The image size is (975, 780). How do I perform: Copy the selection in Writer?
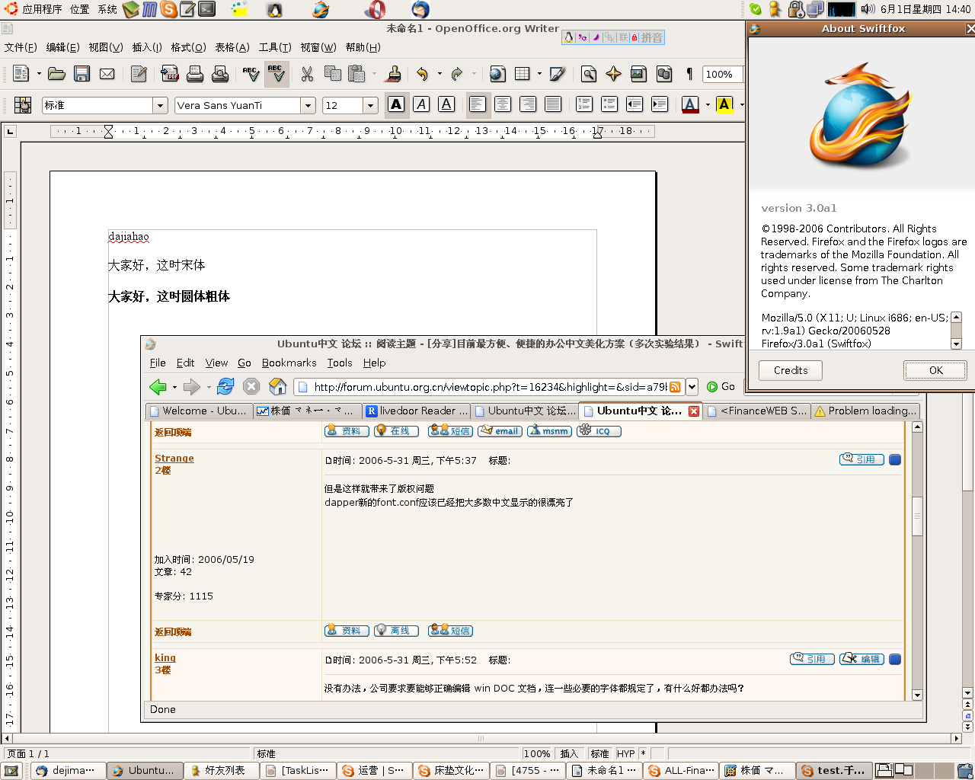tap(332, 74)
